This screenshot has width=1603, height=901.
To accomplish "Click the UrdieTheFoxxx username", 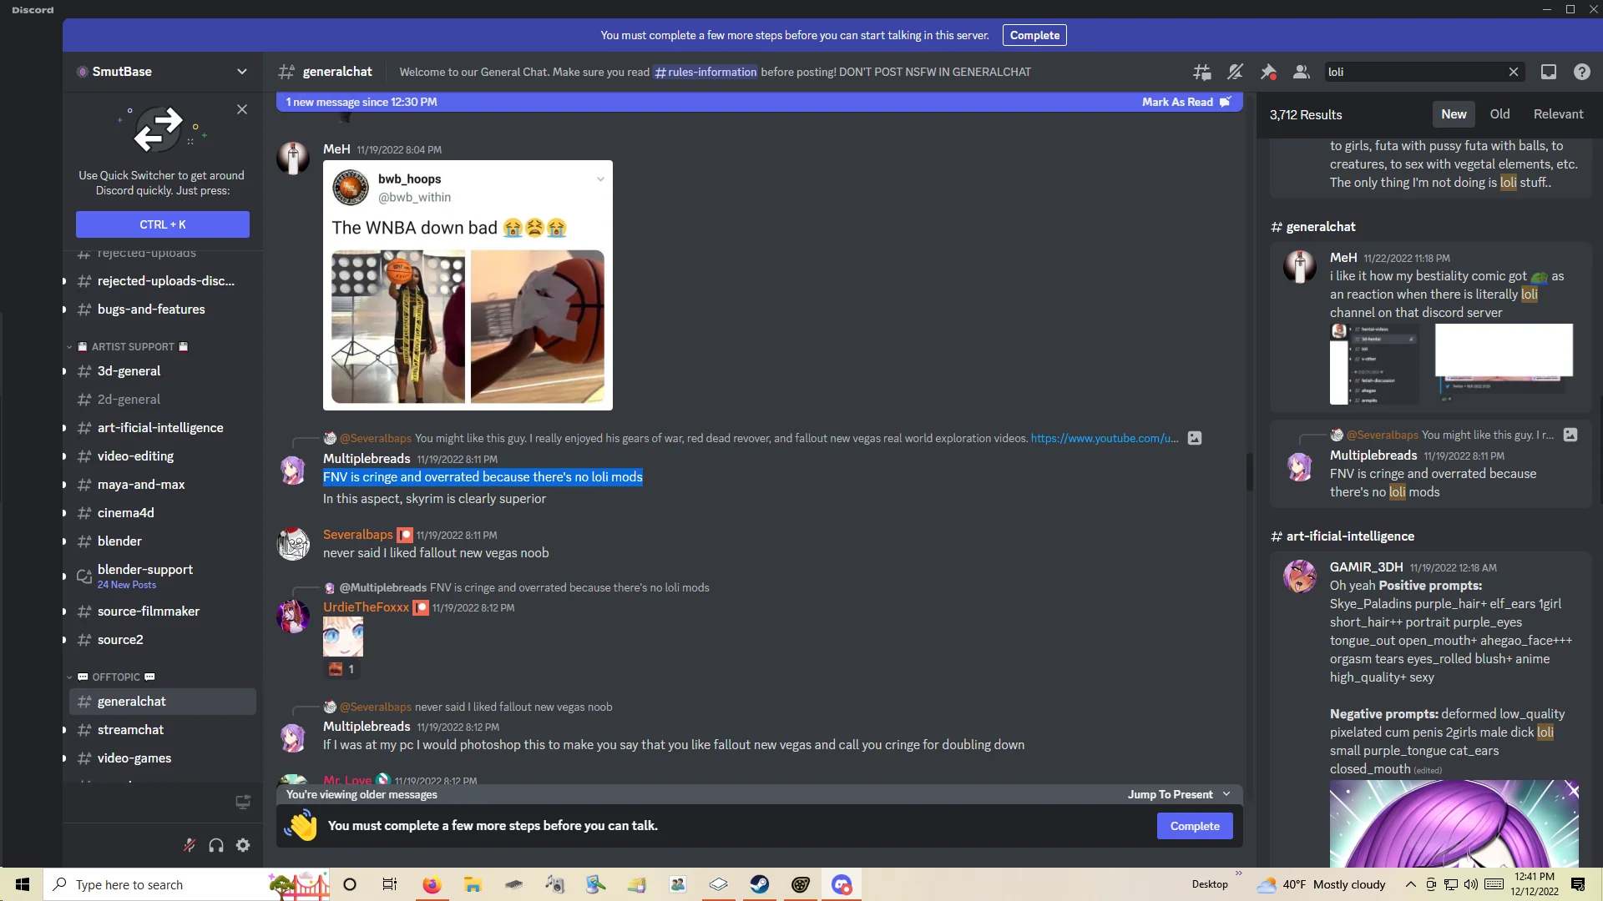I will [x=366, y=607].
